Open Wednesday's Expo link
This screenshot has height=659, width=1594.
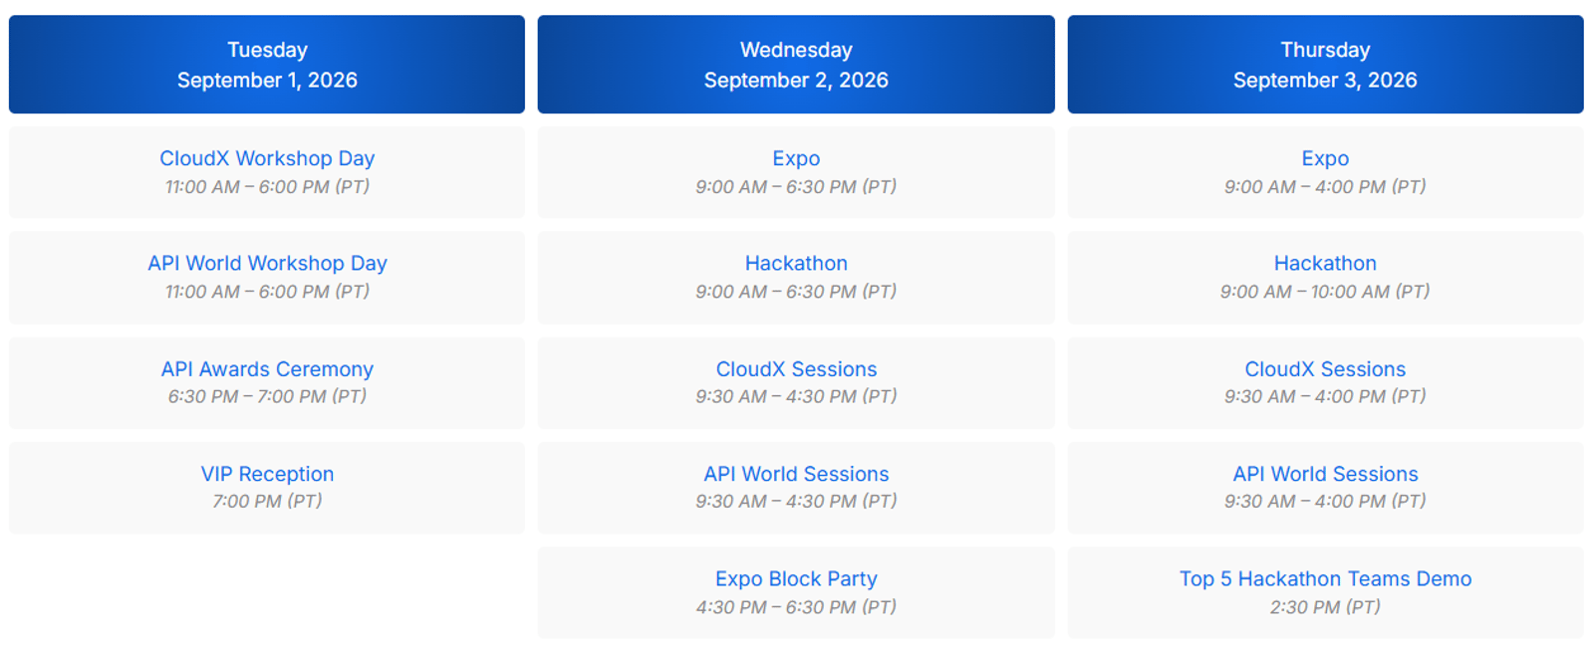point(796,158)
